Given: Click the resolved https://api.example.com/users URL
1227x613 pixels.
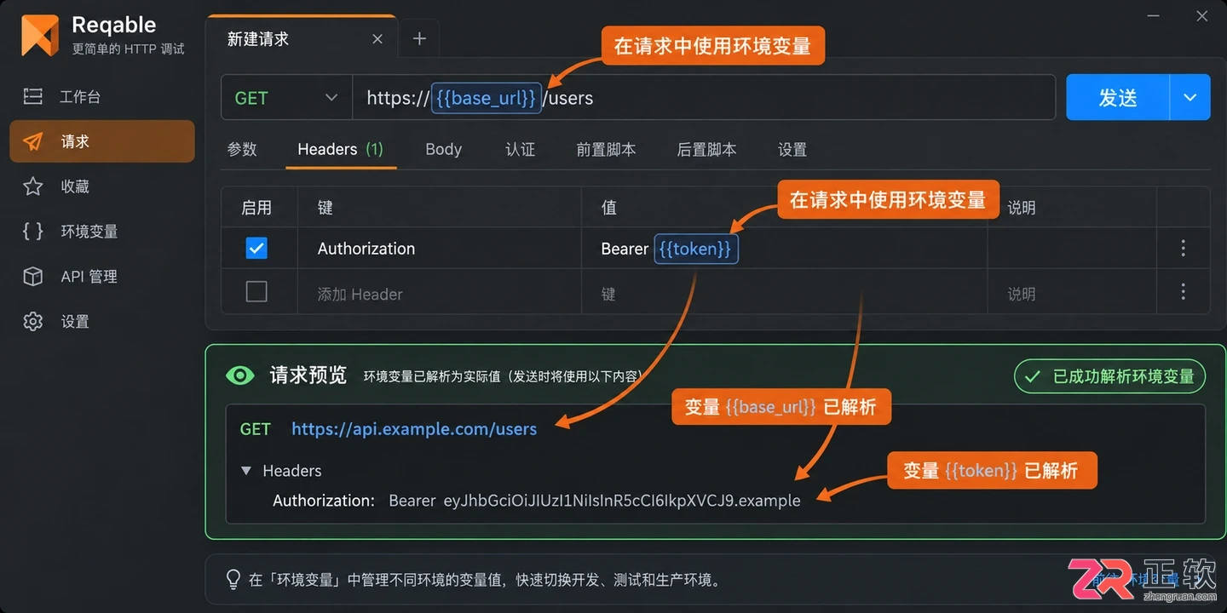Looking at the screenshot, I should [414, 429].
